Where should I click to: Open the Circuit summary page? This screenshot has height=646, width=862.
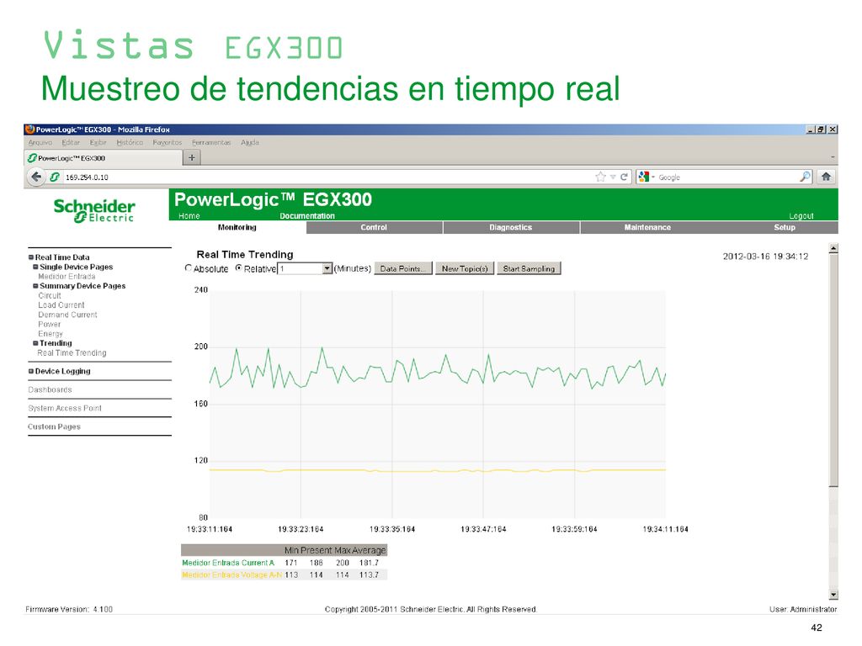[50, 295]
